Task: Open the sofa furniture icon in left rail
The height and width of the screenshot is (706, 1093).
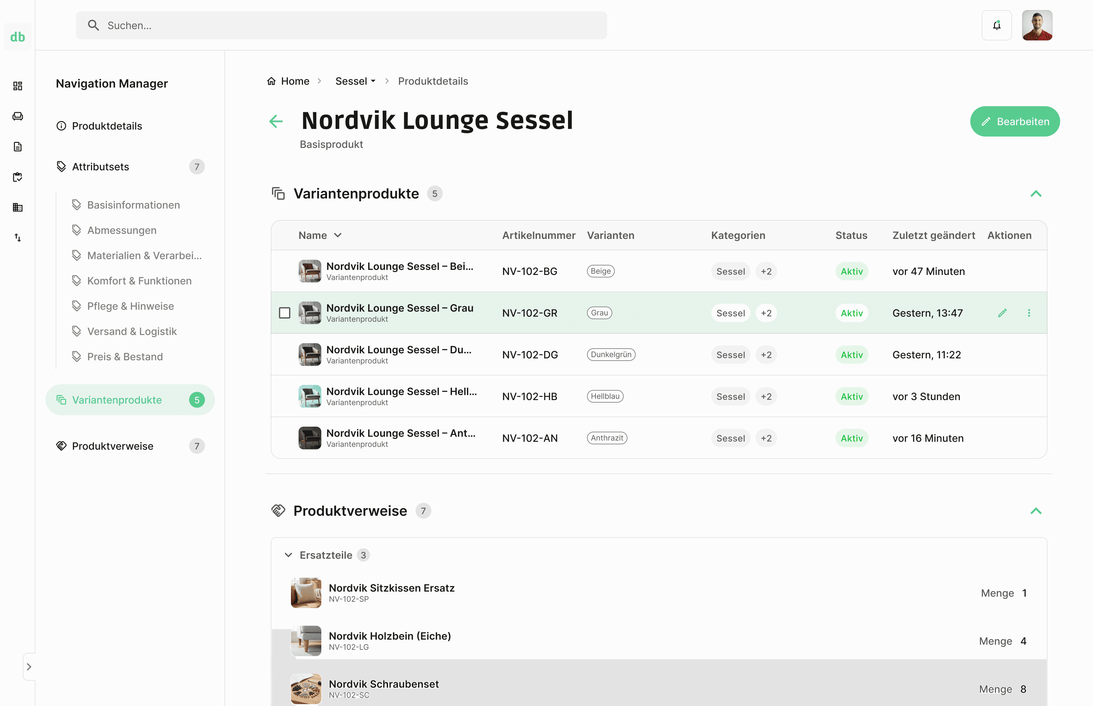Action: tap(17, 116)
